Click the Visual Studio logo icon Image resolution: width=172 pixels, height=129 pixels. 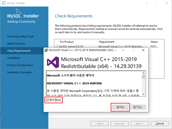point(53,62)
